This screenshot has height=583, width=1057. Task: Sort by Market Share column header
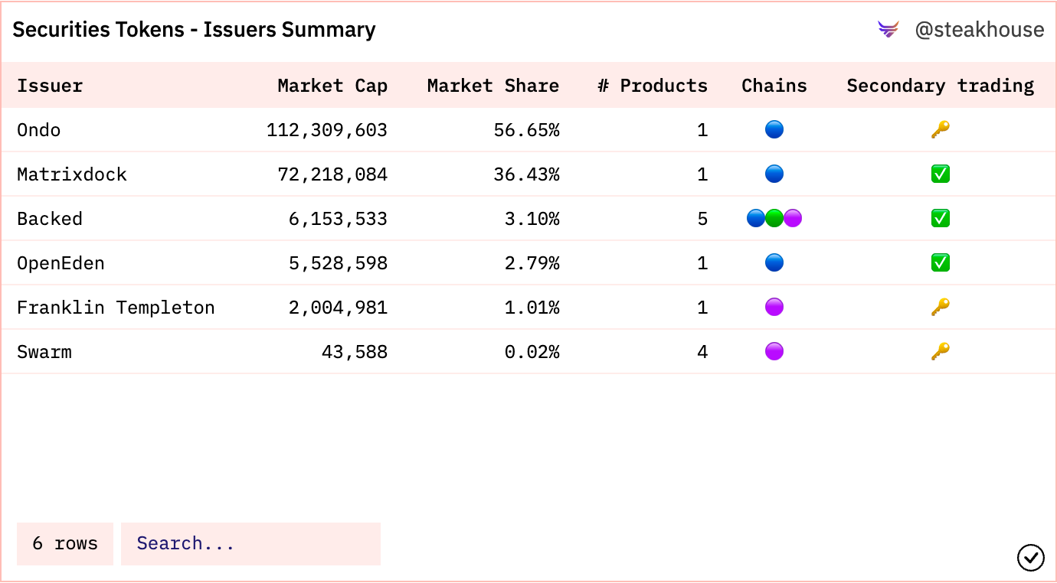click(493, 86)
